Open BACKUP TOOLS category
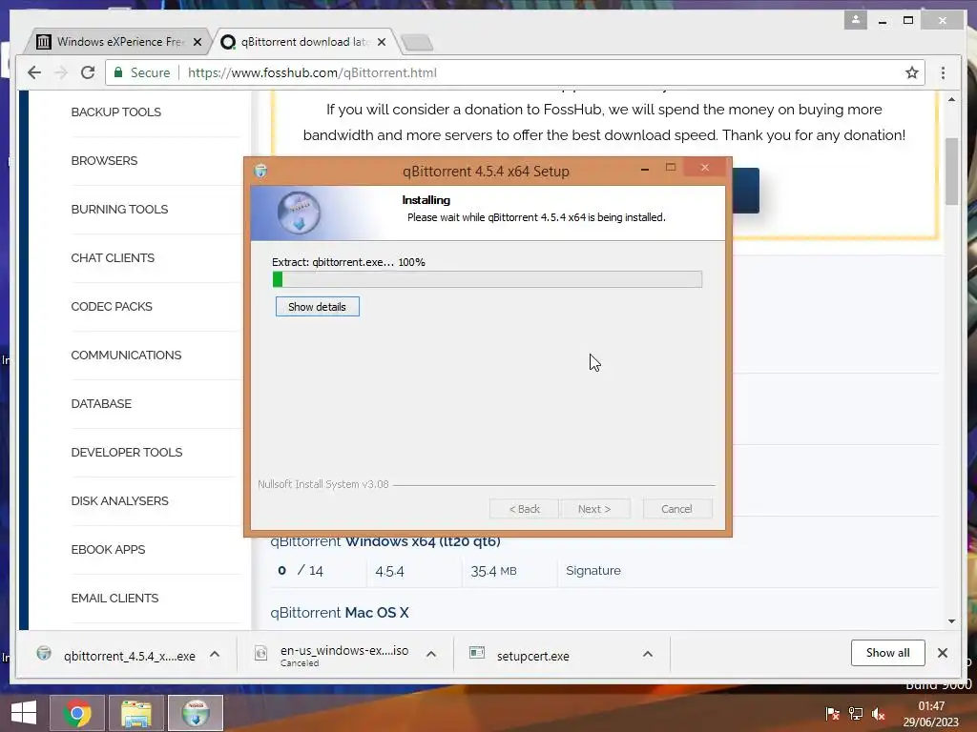The height and width of the screenshot is (732, 977). pos(115,112)
